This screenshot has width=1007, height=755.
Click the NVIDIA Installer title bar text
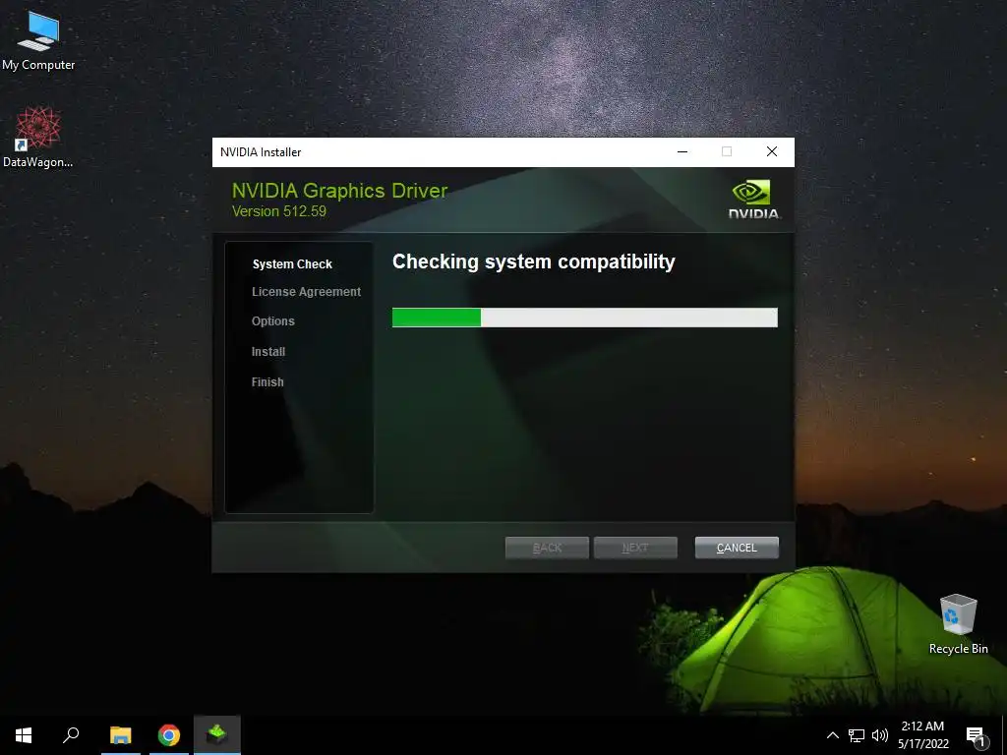(x=261, y=152)
